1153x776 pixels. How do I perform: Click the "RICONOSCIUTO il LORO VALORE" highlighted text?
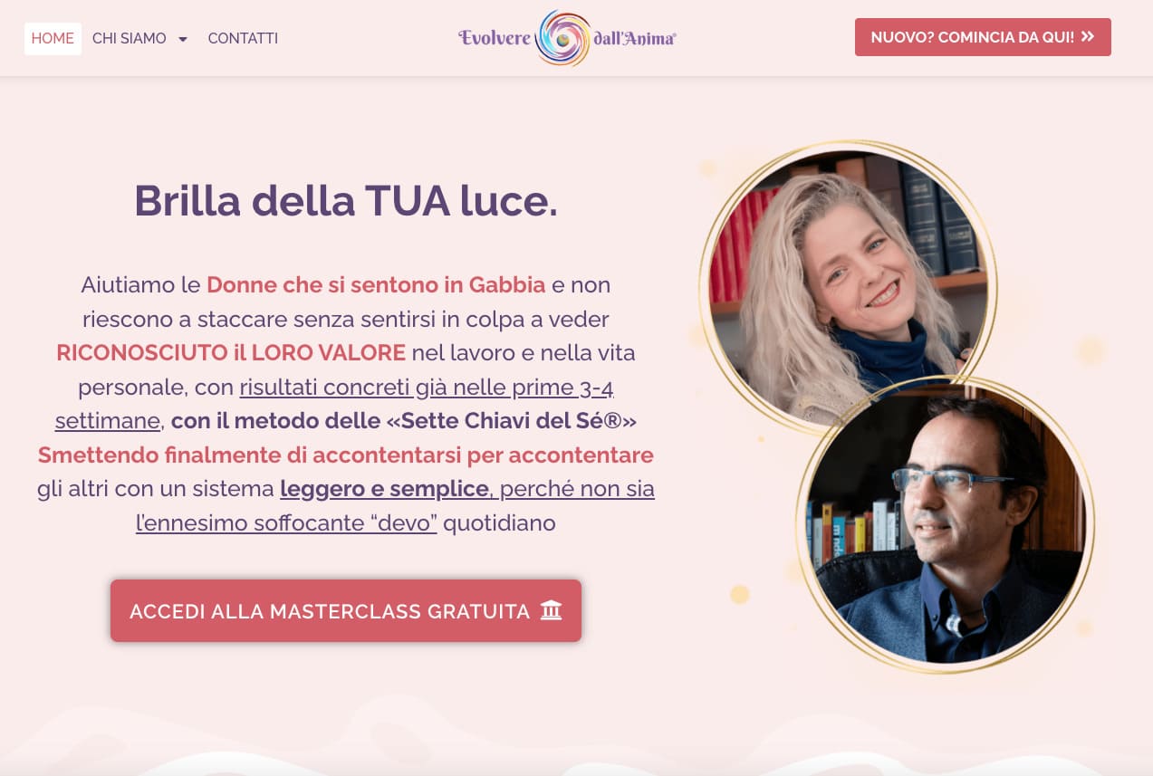[231, 353]
